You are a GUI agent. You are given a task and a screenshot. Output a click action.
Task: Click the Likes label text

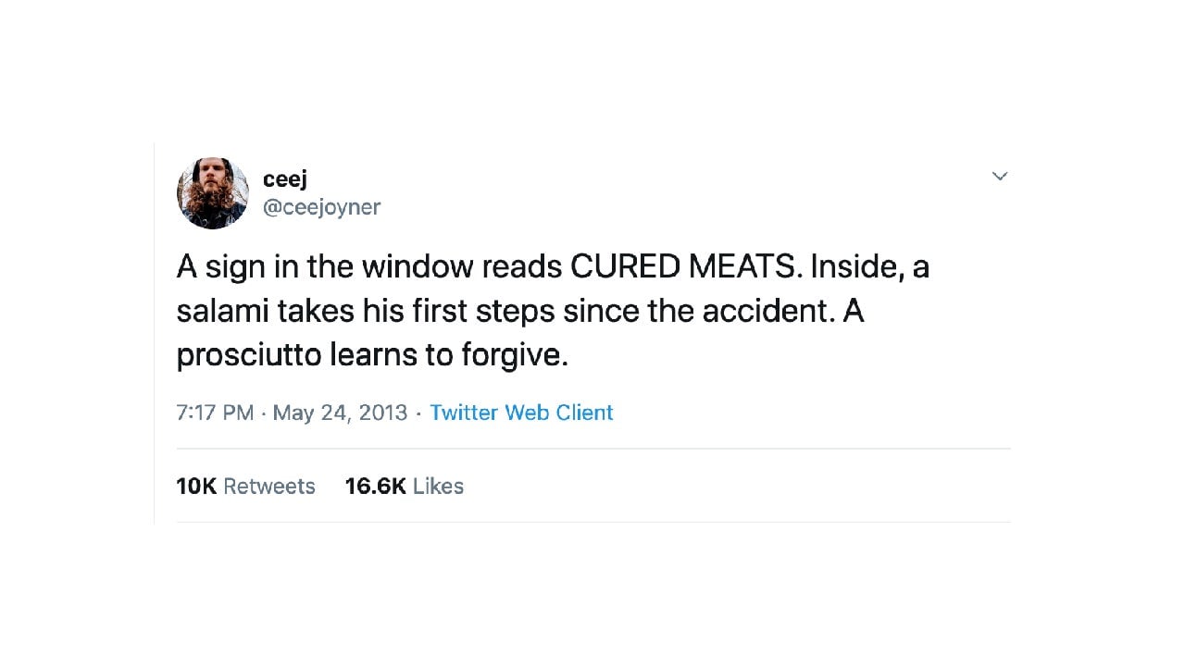click(x=438, y=487)
